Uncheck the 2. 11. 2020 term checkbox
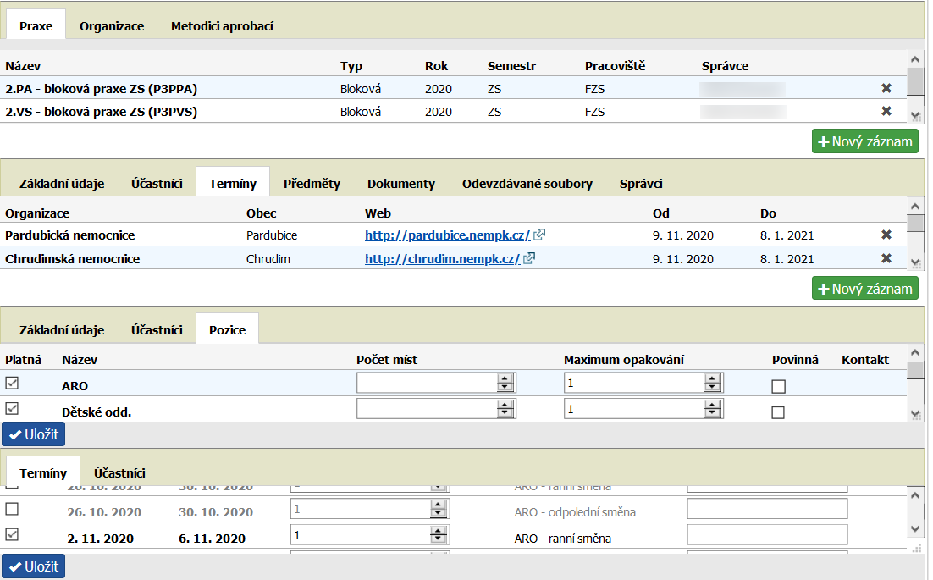 click(12, 534)
